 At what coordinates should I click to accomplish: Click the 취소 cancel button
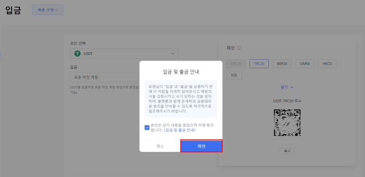tap(160, 146)
